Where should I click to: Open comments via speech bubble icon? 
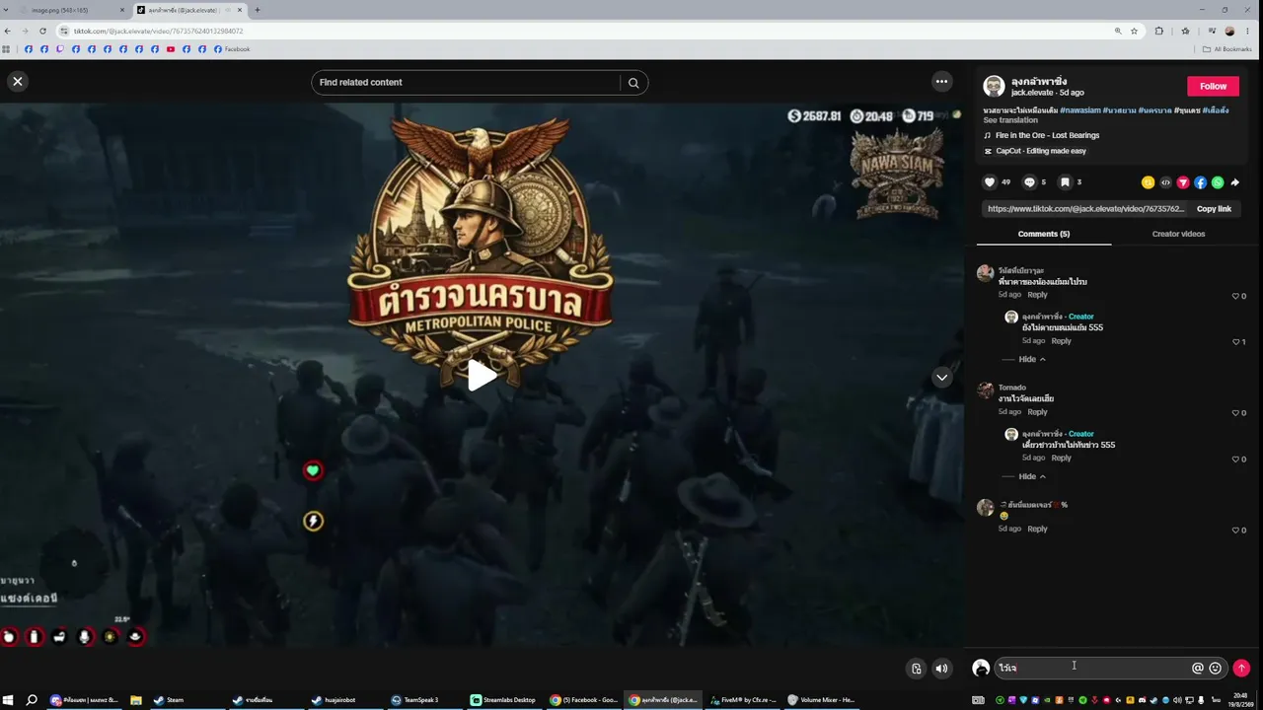[1029, 182]
